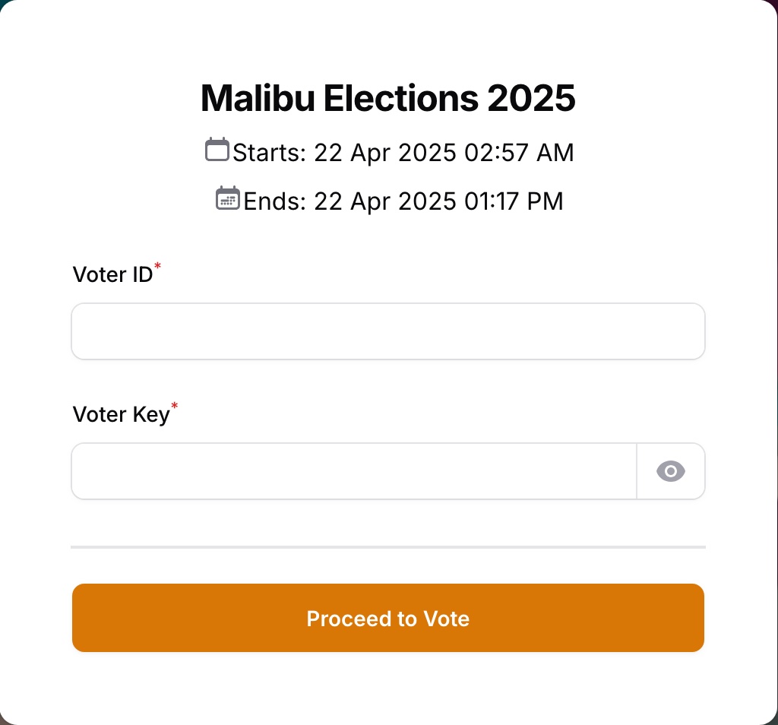Focus the Voter ID input field
This screenshot has height=725, width=778.
pos(387,331)
